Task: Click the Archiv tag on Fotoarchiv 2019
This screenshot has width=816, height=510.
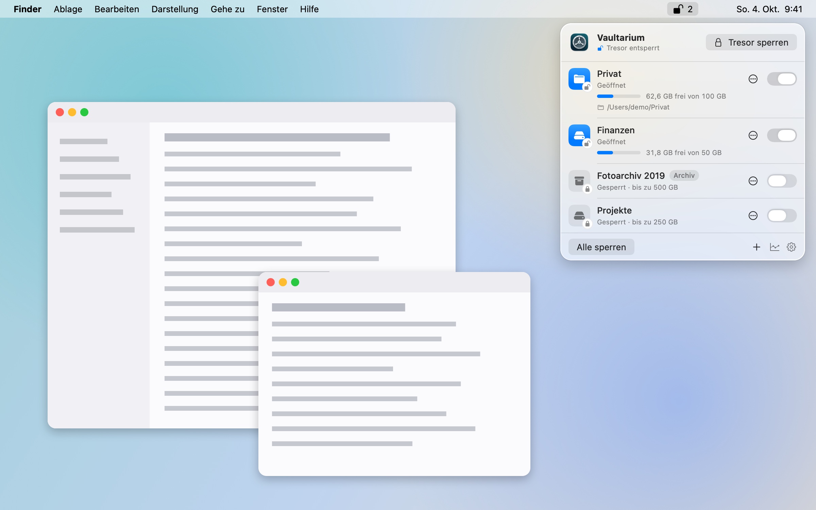Action: pos(684,175)
